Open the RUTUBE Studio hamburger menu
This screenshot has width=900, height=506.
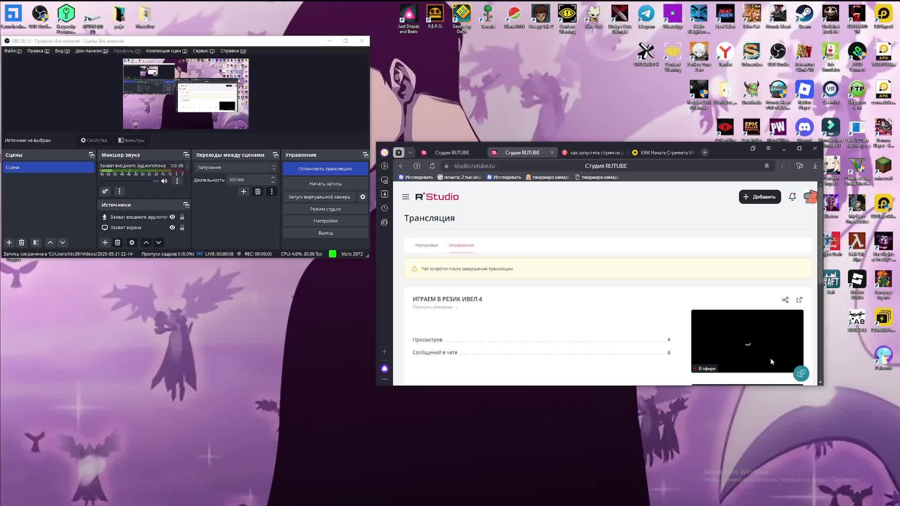click(x=405, y=197)
